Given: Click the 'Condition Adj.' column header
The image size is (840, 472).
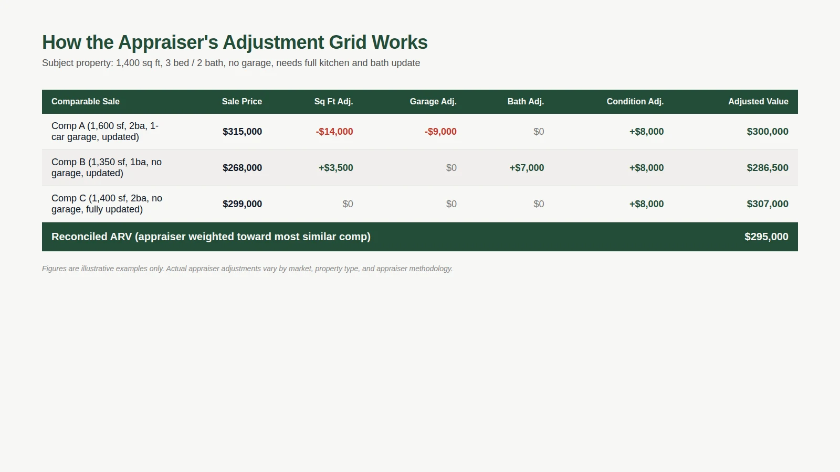Looking at the screenshot, I should pos(635,102).
